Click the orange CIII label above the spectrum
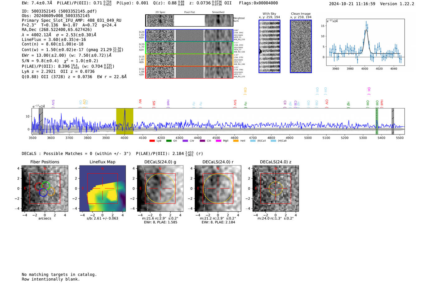This screenshot has width=436, height=296. [x=245, y=91]
